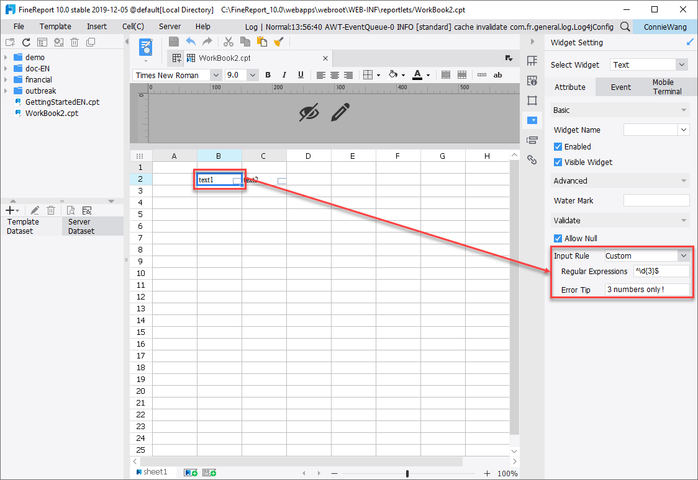Click the Refresh icon above file tree
698x480 pixels.
coord(26,42)
